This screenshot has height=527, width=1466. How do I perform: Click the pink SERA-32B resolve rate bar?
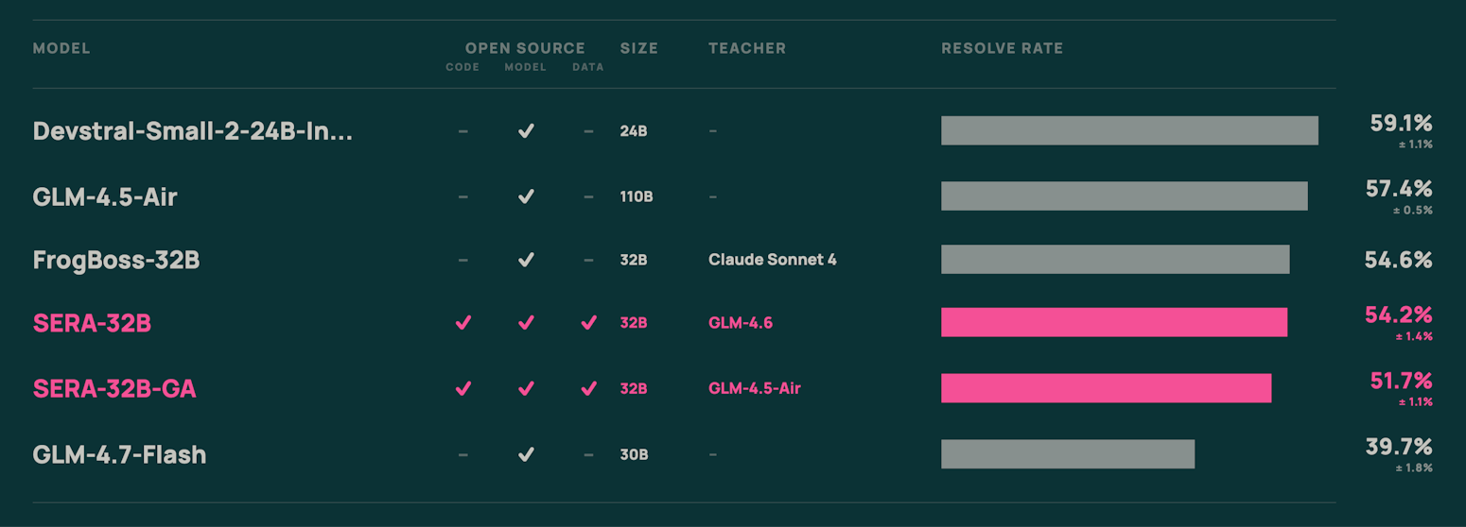point(1113,322)
